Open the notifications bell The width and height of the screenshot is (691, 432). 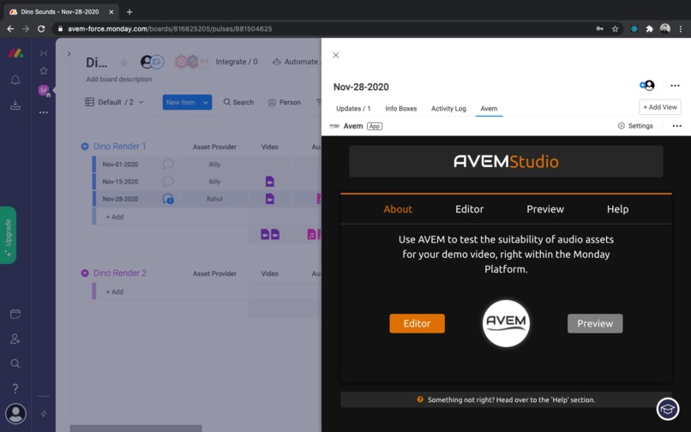click(15, 80)
